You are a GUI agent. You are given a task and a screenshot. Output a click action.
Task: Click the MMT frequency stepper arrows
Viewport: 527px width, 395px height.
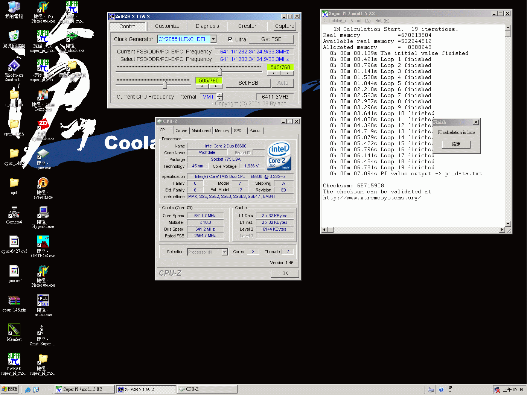tap(220, 97)
